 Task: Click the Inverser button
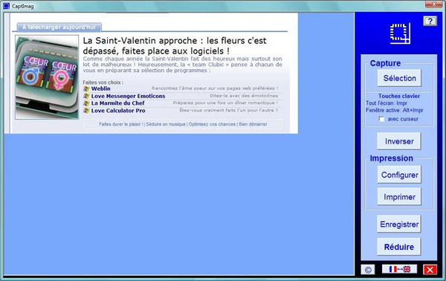click(399, 141)
